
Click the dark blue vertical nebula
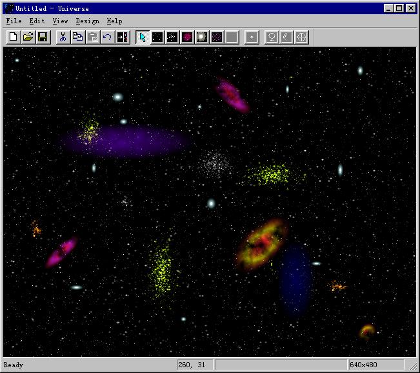coord(295,280)
